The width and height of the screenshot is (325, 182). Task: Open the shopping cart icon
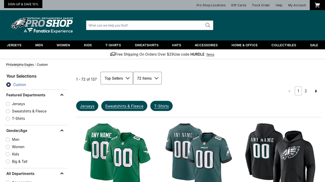[317, 5]
